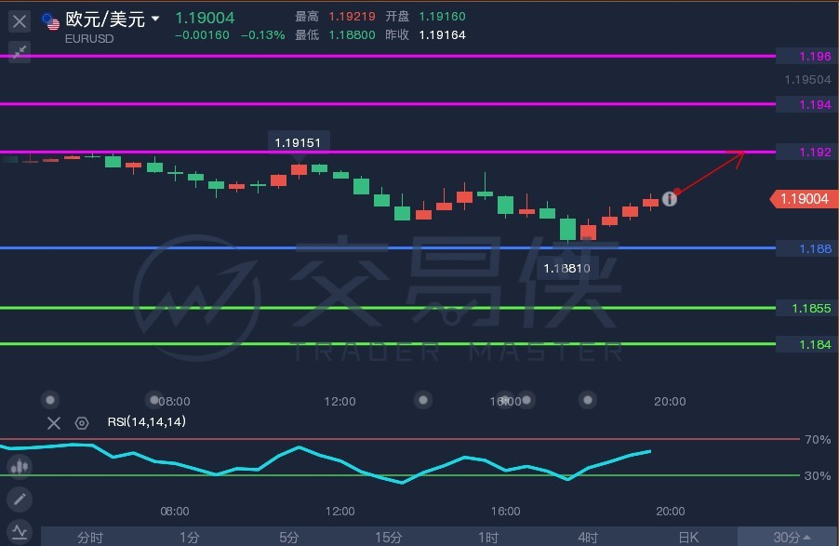
Task: Click the 1.192 price level label
Action: click(x=808, y=152)
